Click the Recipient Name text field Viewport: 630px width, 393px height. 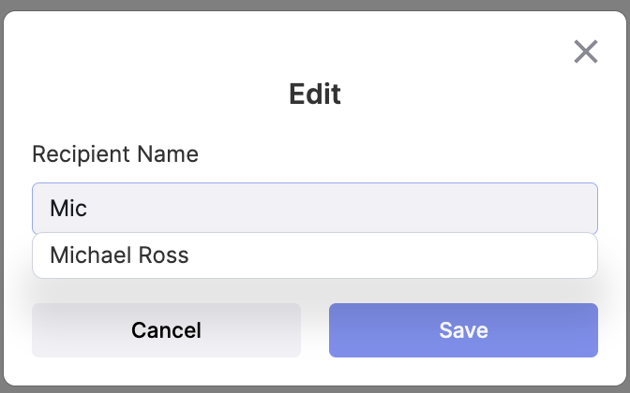(x=315, y=208)
